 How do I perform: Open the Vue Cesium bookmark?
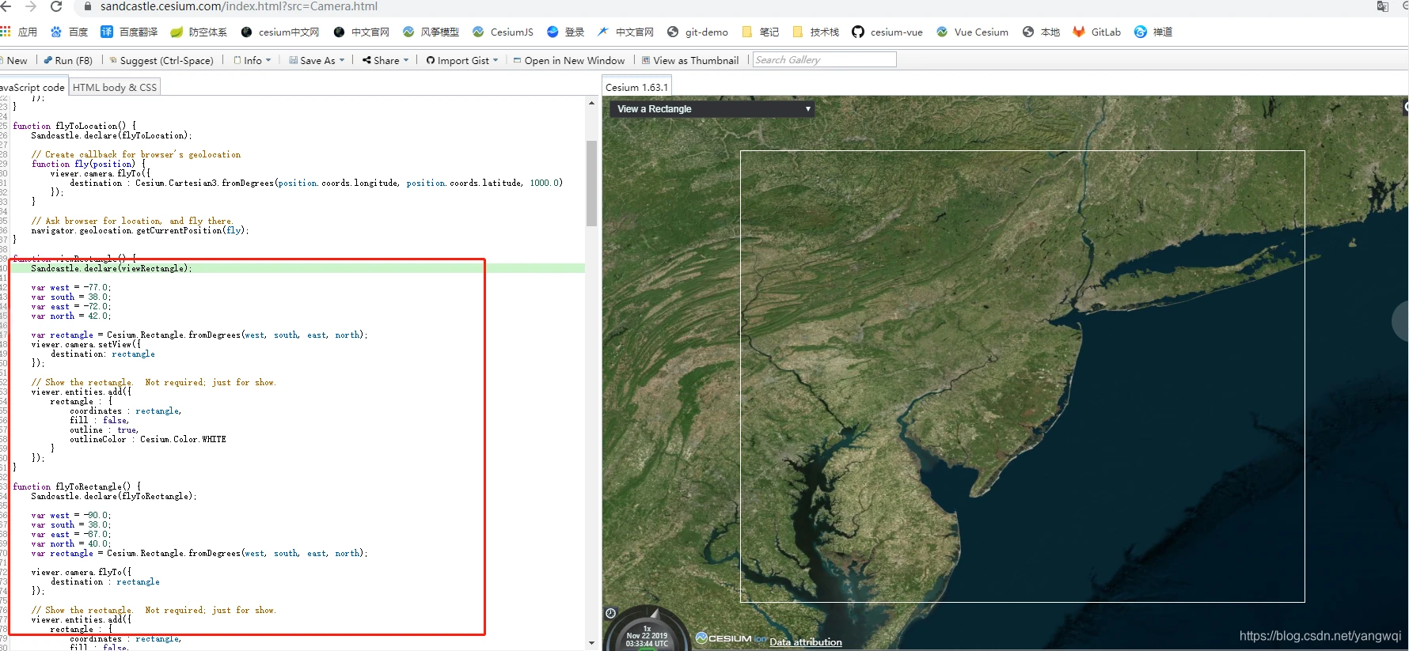(972, 32)
